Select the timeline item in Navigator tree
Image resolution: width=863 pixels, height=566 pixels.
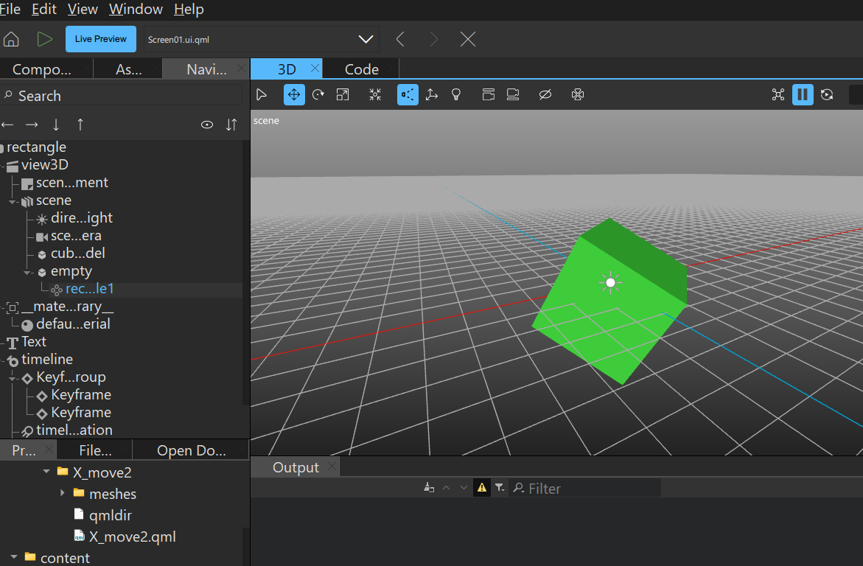(47, 360)
